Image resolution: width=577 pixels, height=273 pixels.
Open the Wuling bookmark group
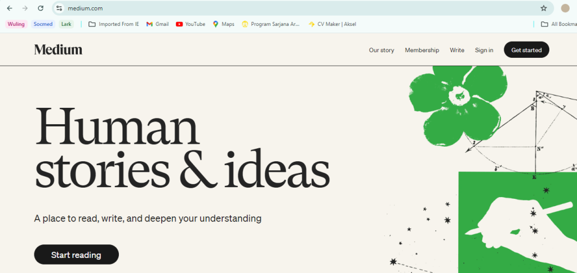point(16,24)
